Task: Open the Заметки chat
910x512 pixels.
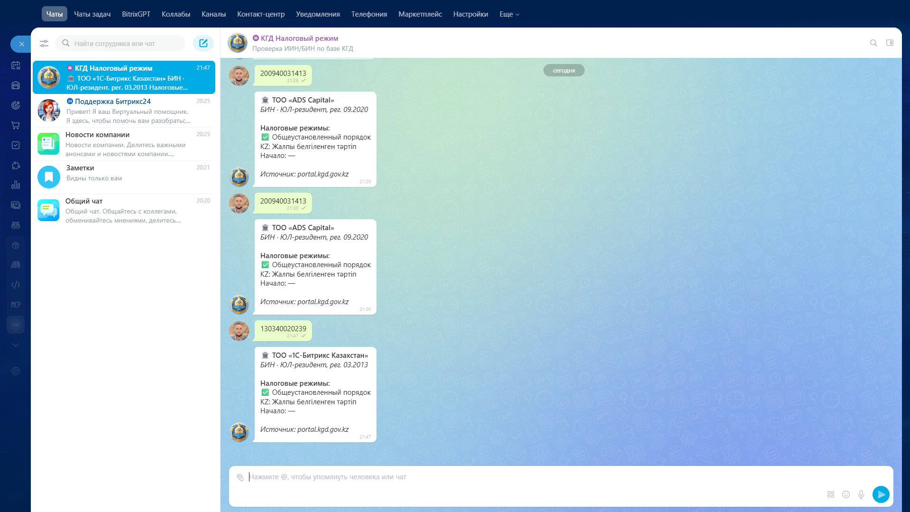Action: [124, 177]
